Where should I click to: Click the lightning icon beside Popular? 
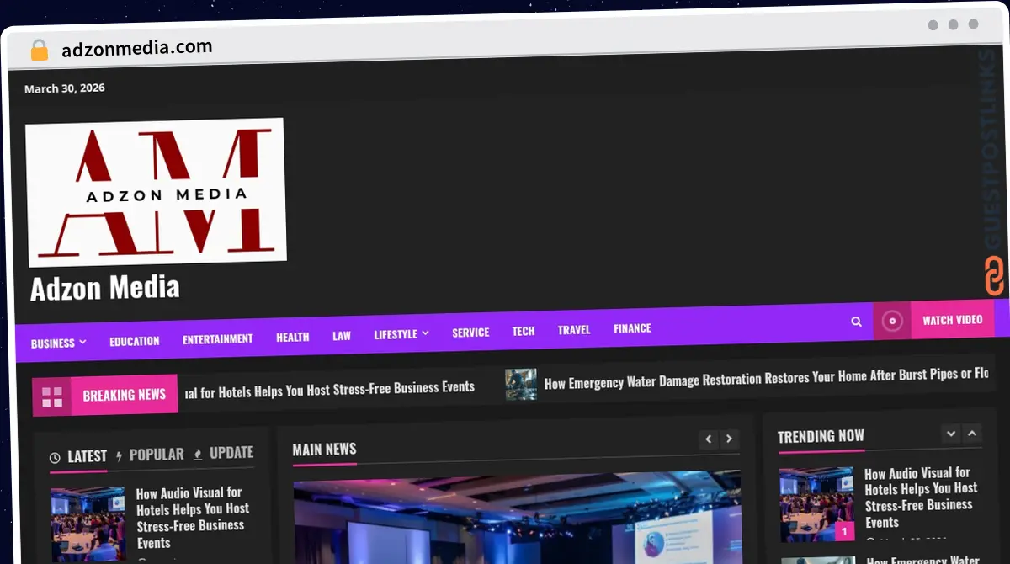pyautogui.click(x=120, y=455)
